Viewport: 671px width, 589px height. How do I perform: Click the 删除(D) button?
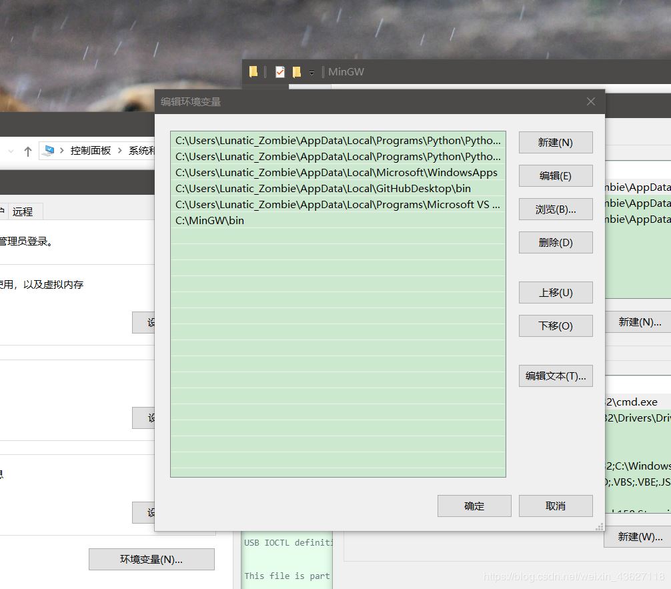[556, 242]
